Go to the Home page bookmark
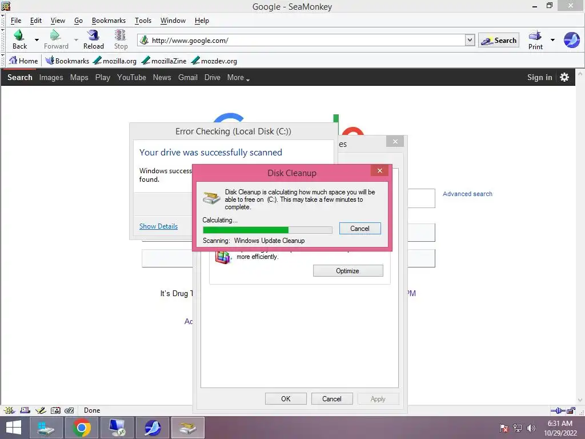This screenshot has height=439, width=585. 23,61
